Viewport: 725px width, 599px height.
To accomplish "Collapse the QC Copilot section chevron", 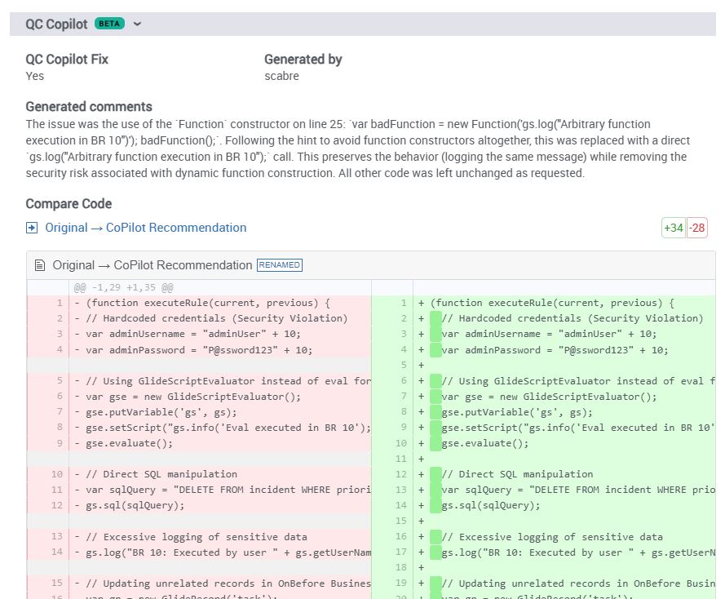I will (x=137, y=24).
